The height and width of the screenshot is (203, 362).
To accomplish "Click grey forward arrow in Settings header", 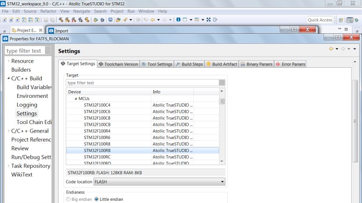I will coord(343,49).
